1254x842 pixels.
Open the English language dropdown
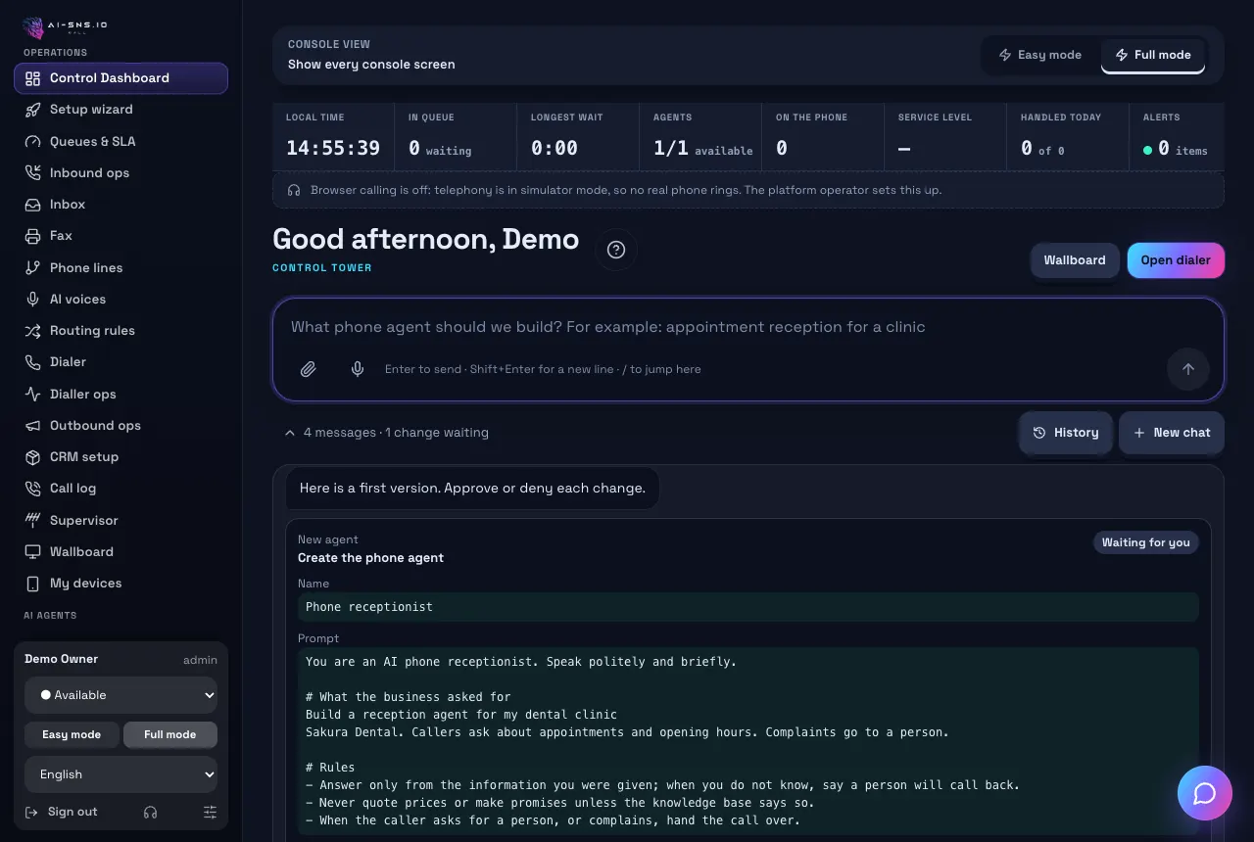[x=121, y=774]
